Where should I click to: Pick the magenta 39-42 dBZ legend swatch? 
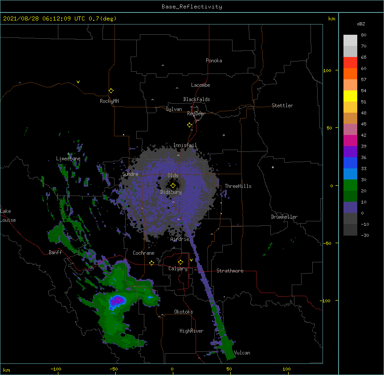[350, 140]
